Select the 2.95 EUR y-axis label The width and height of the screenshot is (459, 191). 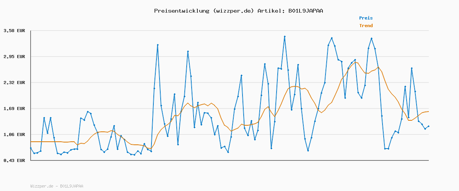(x=14, y=57)
